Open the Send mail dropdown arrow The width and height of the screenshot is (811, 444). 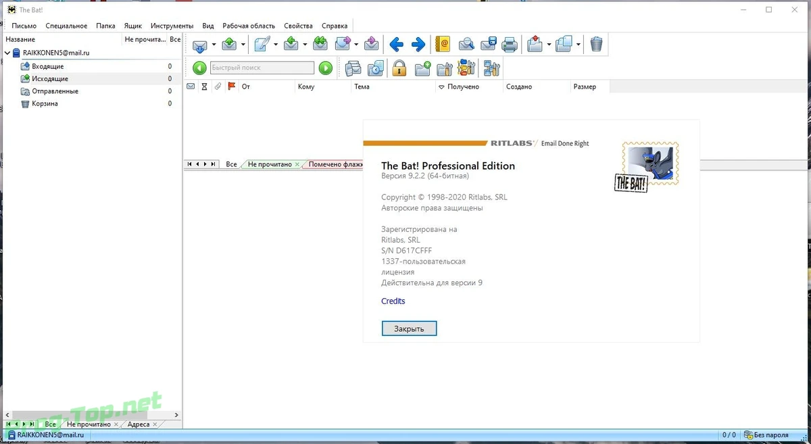pyautogui.click(x=243, y=45)
